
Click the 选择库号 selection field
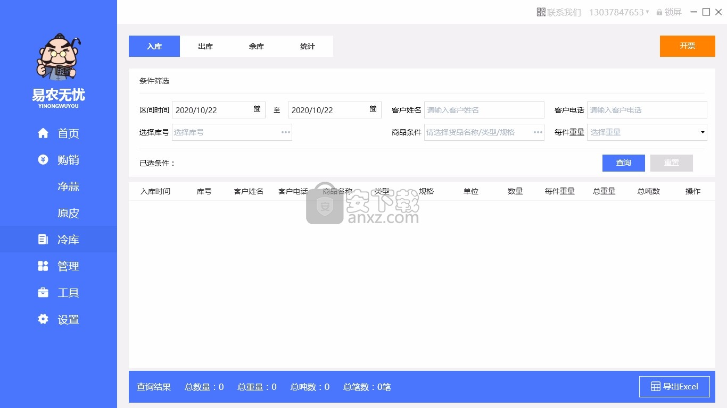(232, 132)
